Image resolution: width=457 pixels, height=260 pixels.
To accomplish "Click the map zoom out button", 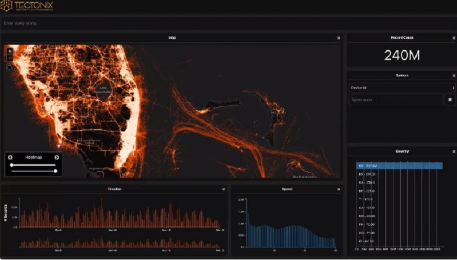I will pyautogui.click(x=10, y=58).
